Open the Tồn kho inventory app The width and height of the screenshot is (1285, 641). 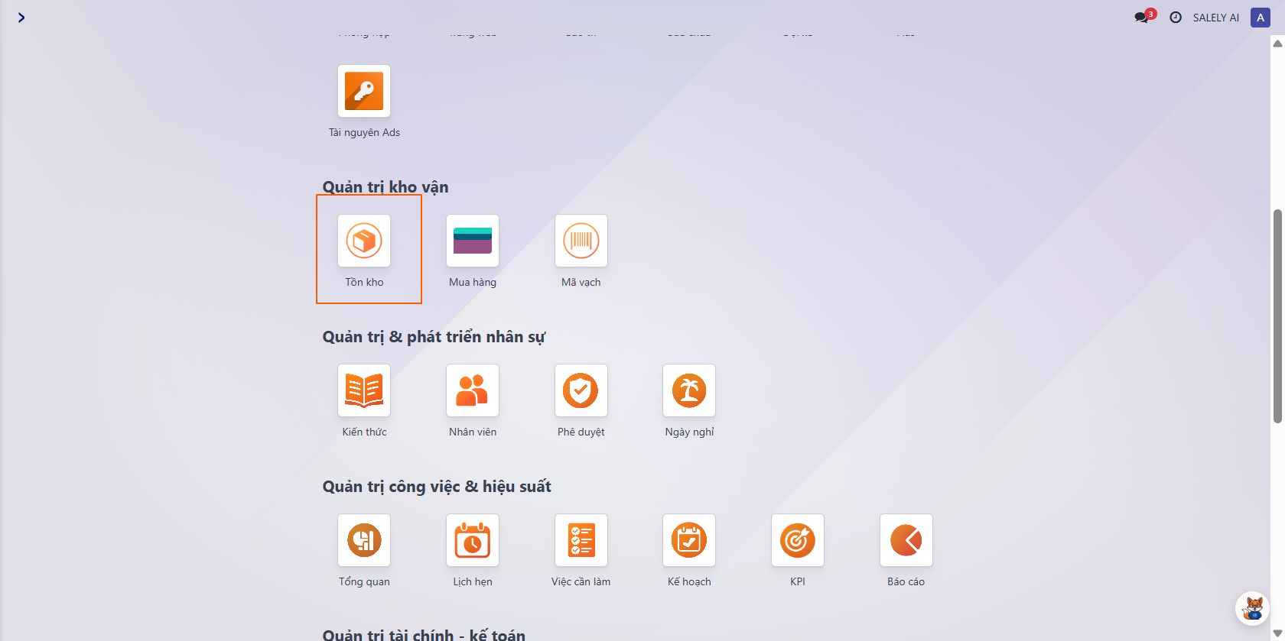(364, 241)
